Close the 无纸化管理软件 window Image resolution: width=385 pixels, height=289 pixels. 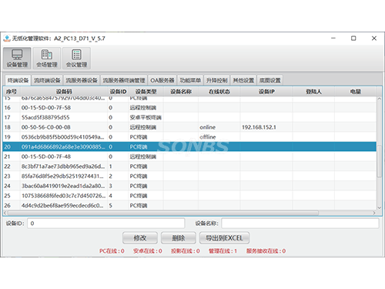point(374,39)
